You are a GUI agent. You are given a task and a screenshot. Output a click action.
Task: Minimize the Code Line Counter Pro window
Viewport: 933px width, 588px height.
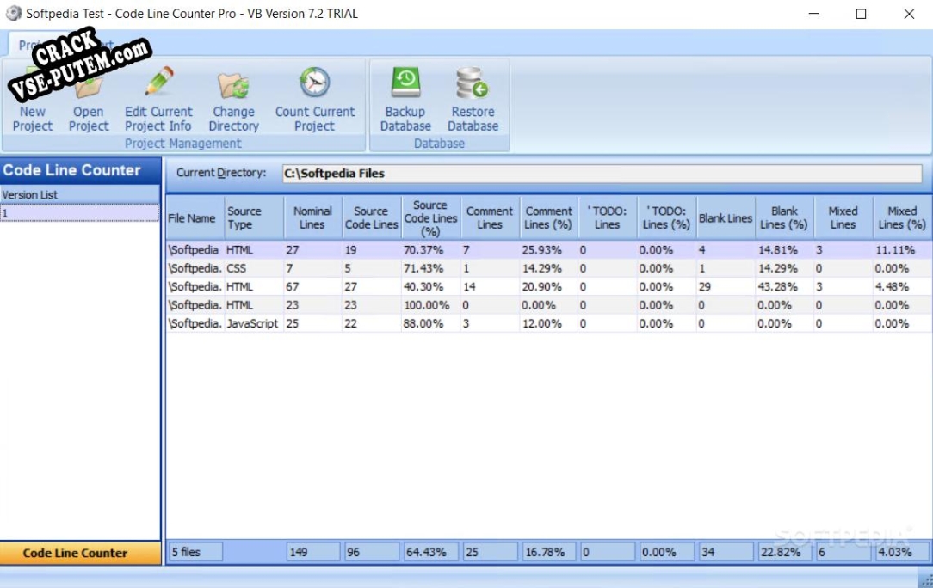pyautogui.click(x=813, y=13)
